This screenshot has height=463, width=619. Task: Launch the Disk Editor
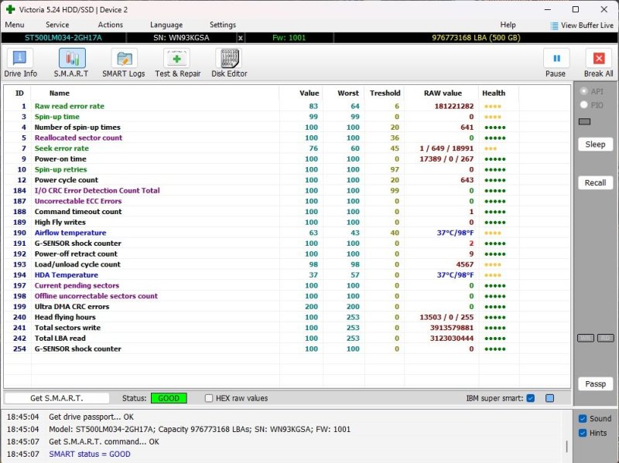(229, 60)
